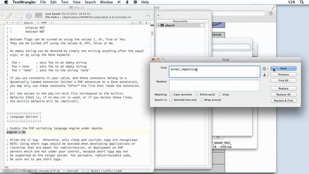This screenshot has height=174, width=309.
Task: Toggle the documents drawer icon
Action: click(149, 15)
